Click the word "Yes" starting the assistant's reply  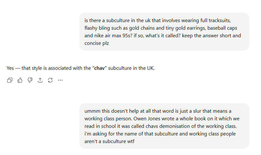[10, 68]
